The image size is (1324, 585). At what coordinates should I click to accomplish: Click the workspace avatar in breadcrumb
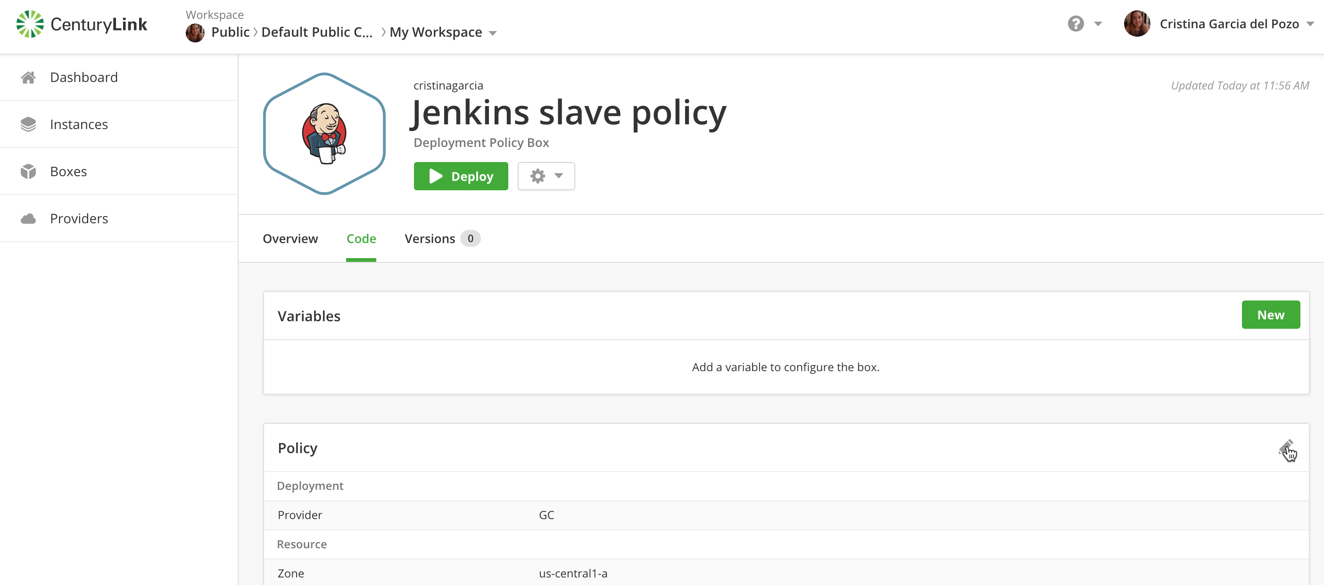(x=195, y=33)
